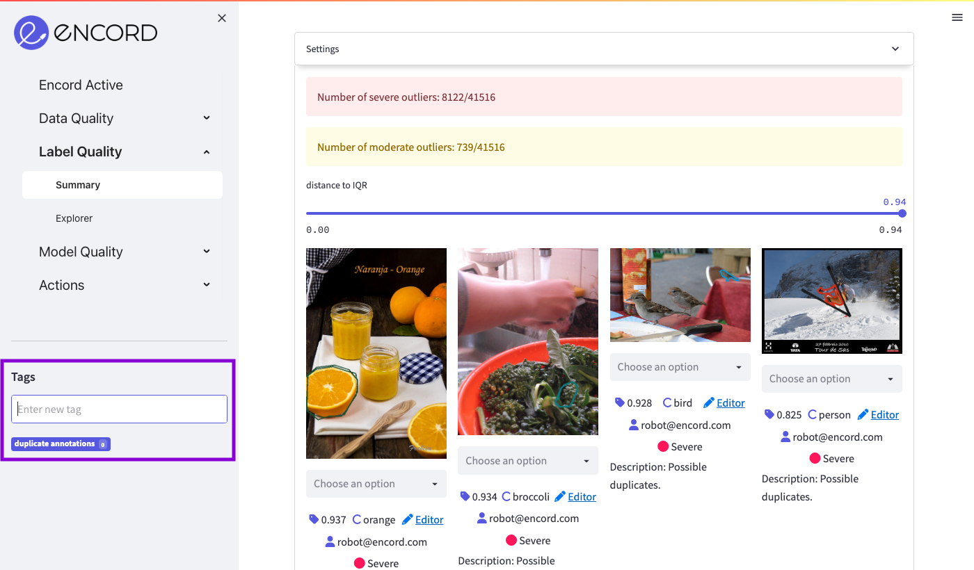Viewport: 974px width, 570px height.
Task: Click robot@encord.com under the person image
Action: pyautogui.click(x=838, y=437)
